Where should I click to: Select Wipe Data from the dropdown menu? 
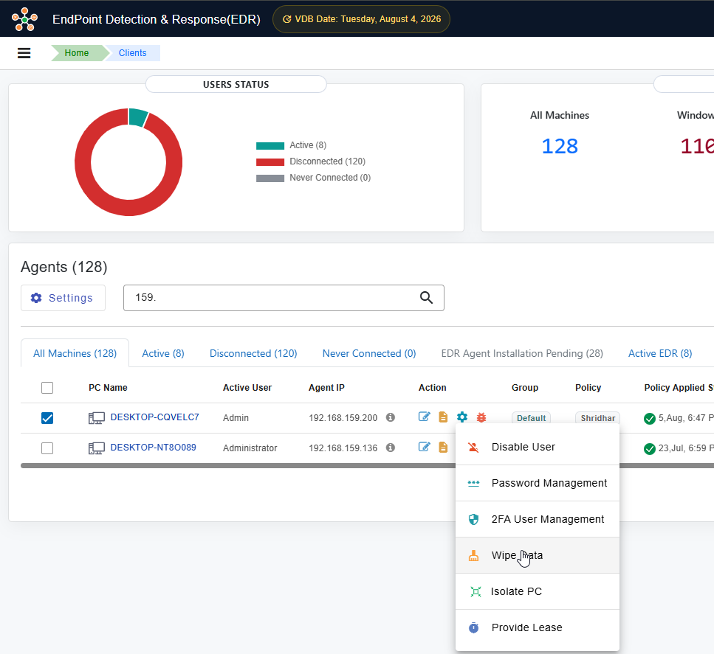click(538, 555)
